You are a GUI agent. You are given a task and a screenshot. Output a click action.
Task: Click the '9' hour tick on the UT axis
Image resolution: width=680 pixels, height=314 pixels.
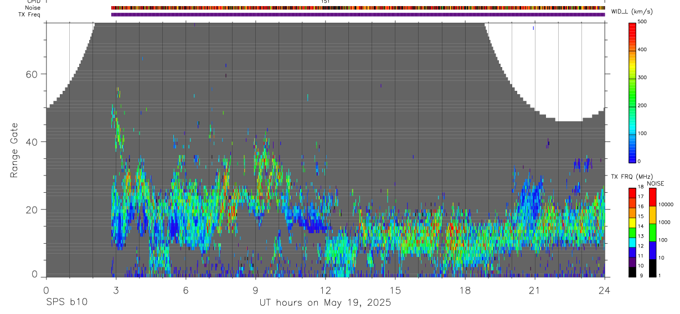tap(255, 290)
